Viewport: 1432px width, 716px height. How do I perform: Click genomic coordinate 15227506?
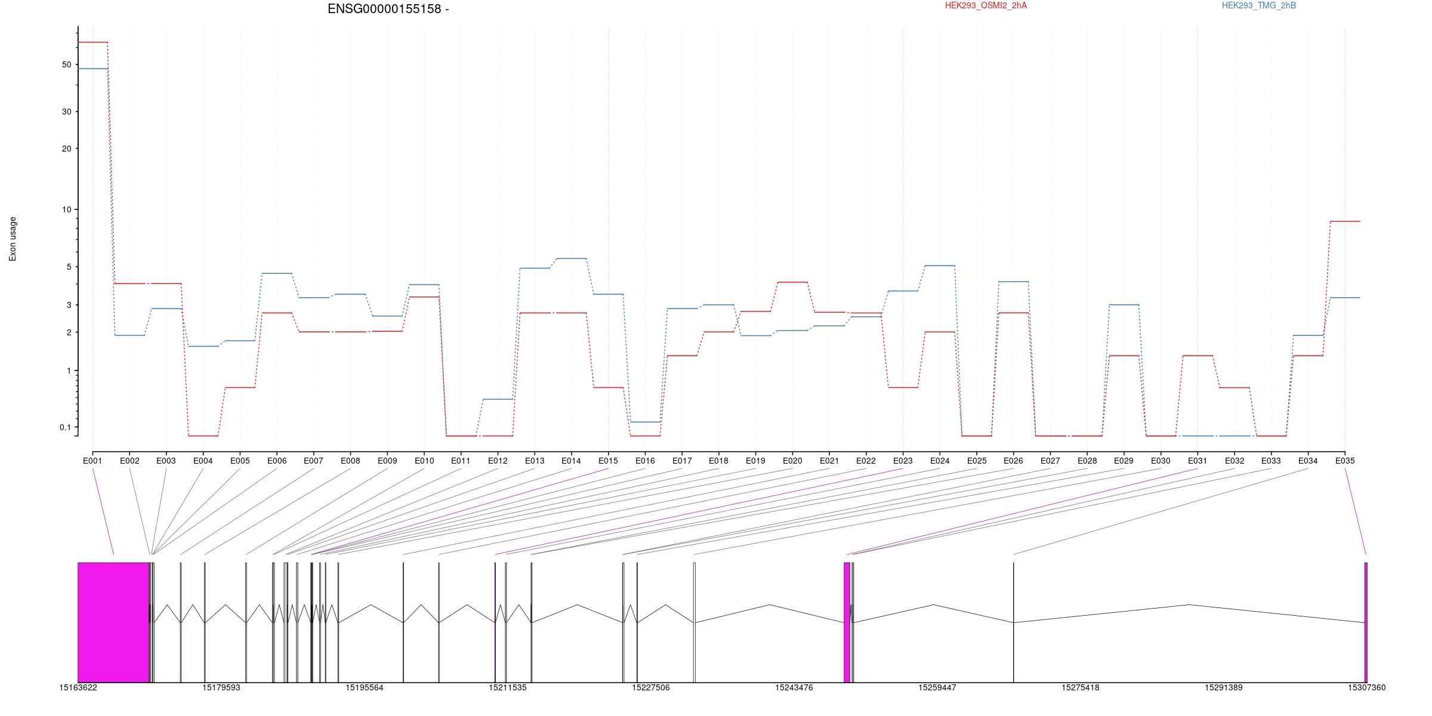tap(651, 687)
